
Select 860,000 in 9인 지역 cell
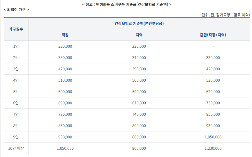point(139,137)
